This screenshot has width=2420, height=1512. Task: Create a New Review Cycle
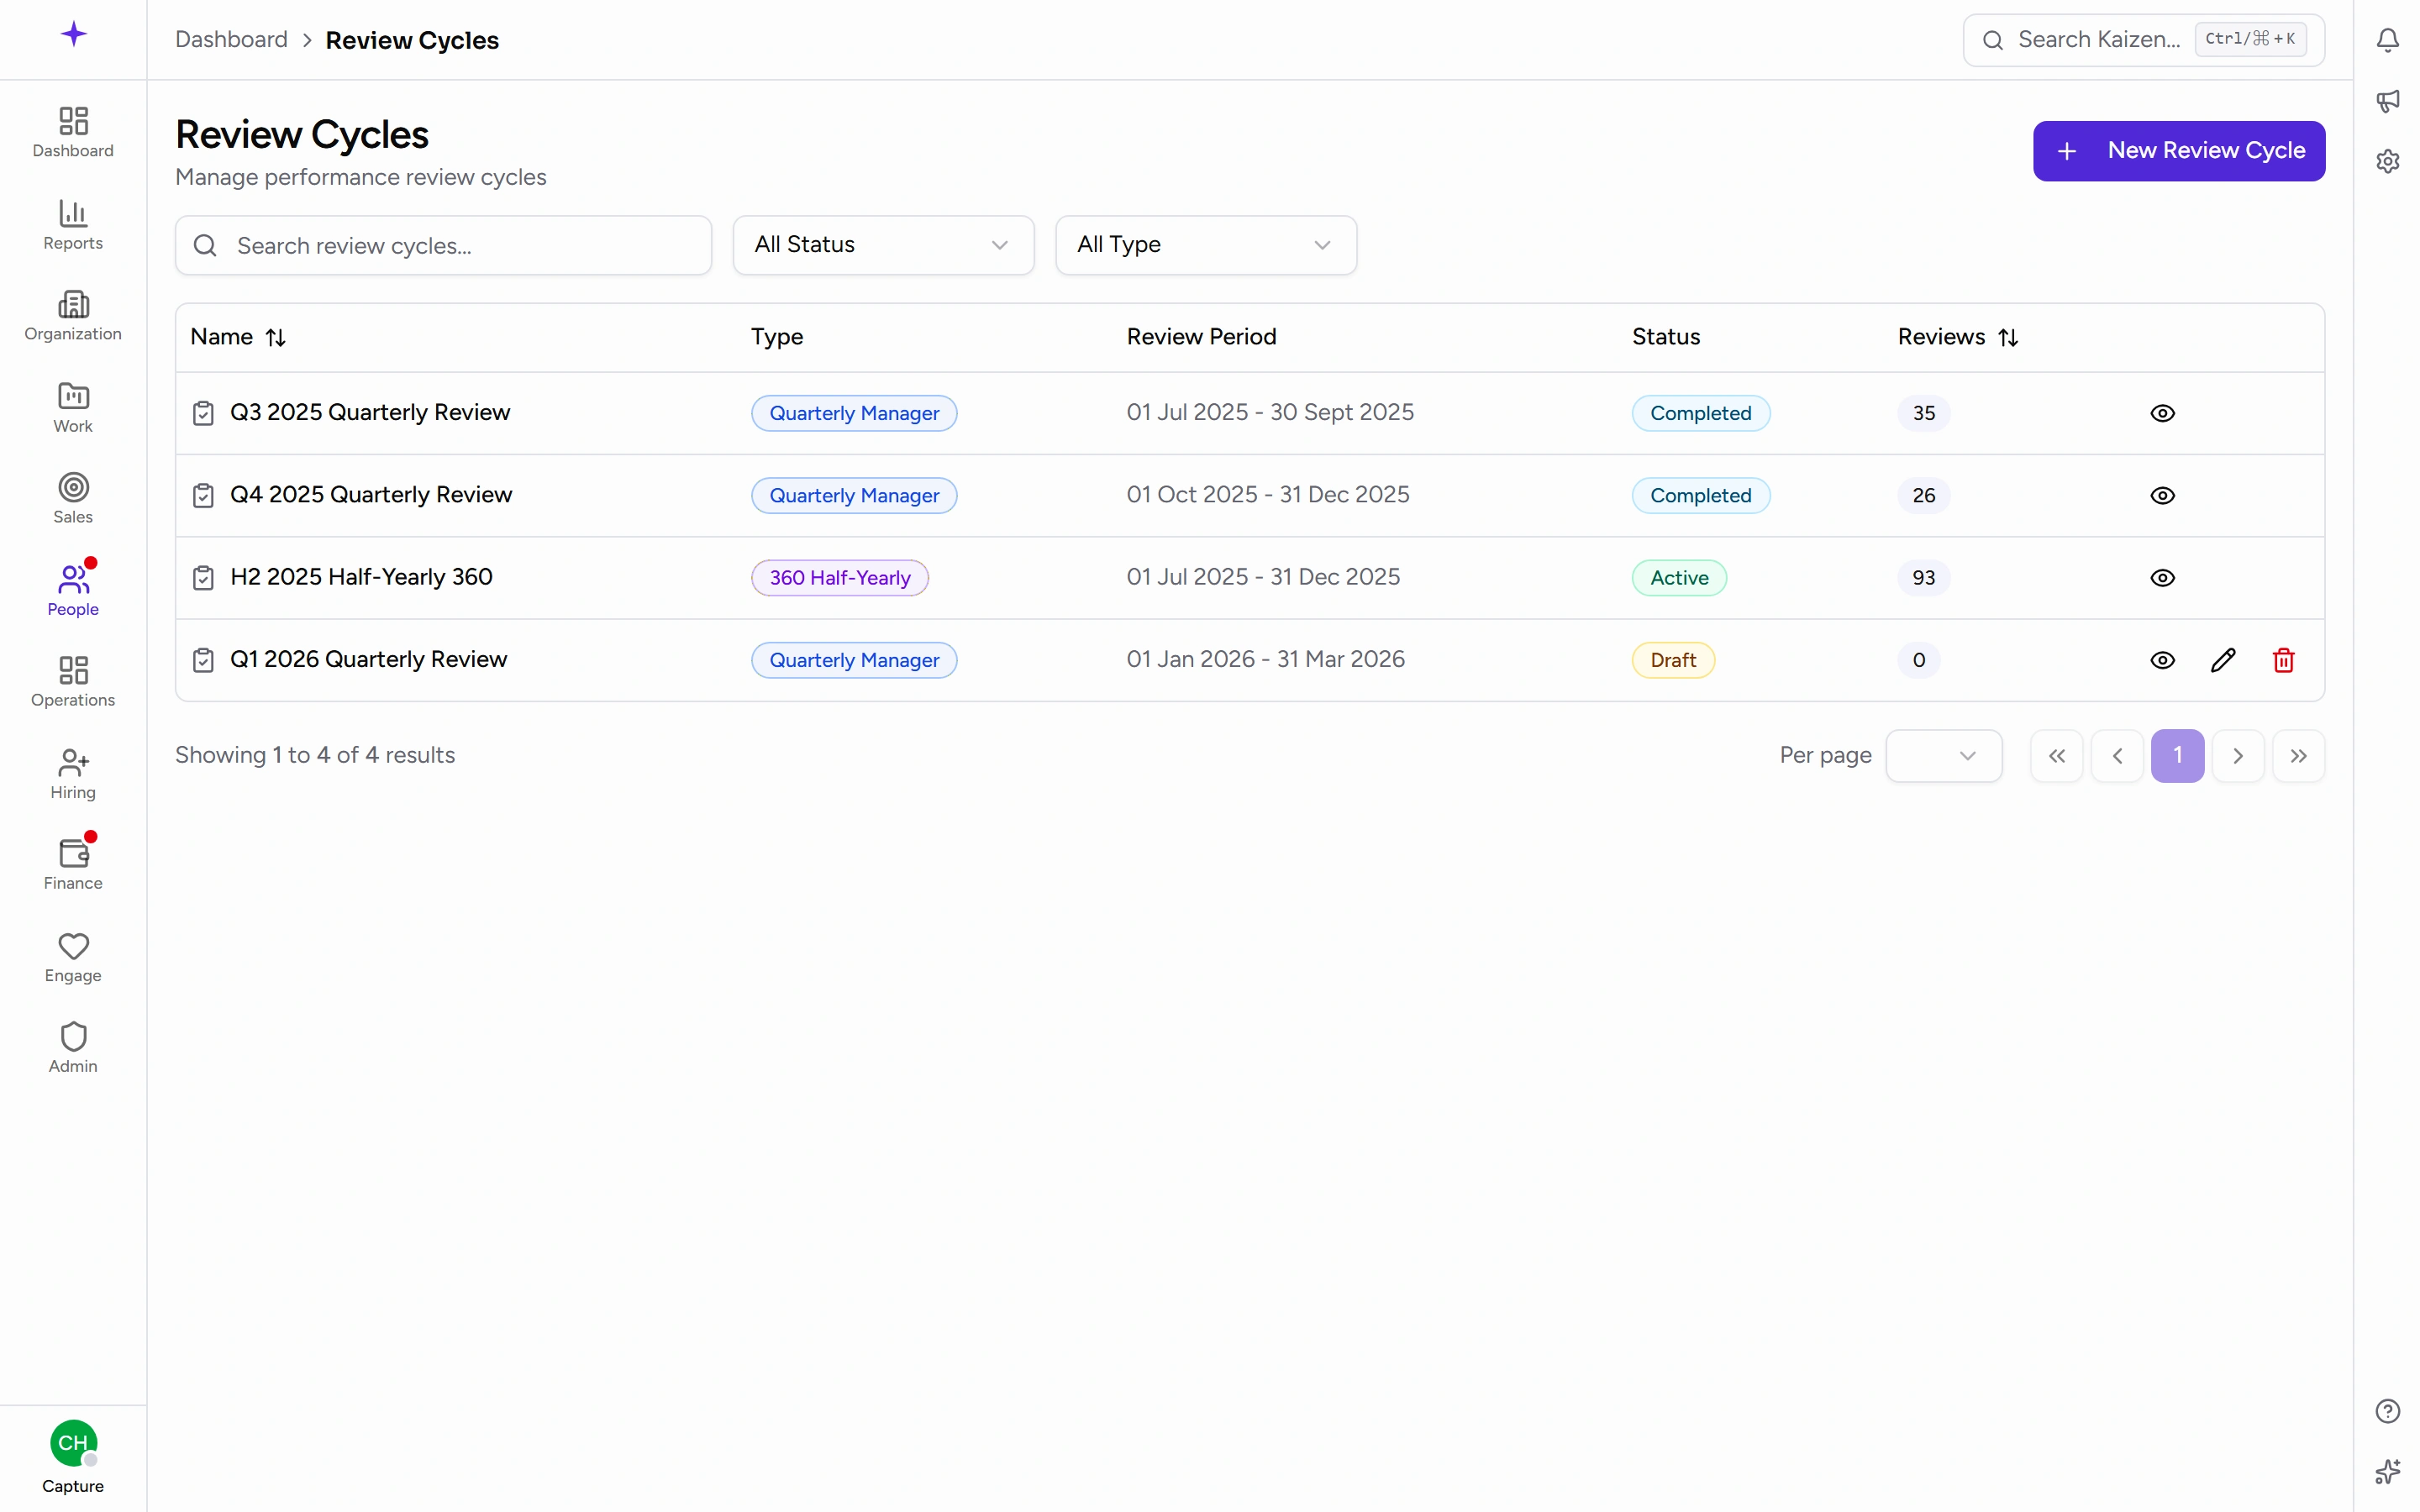coord(2178,151)
